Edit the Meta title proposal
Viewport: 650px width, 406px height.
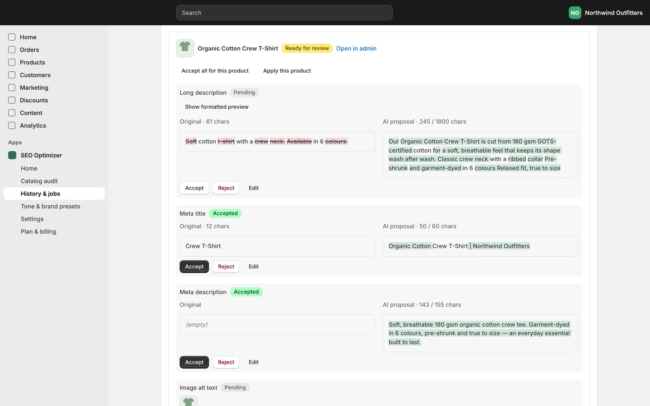(x=254, y=267)
